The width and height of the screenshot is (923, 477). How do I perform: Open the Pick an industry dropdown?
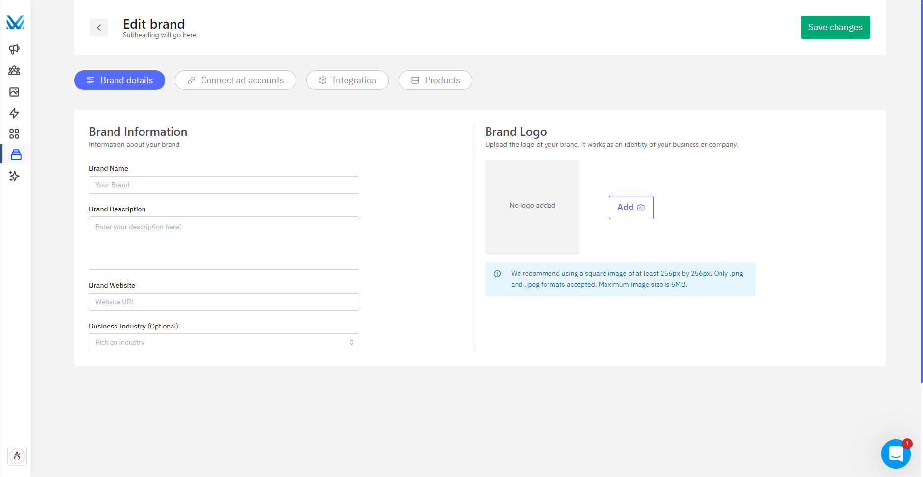224,342
